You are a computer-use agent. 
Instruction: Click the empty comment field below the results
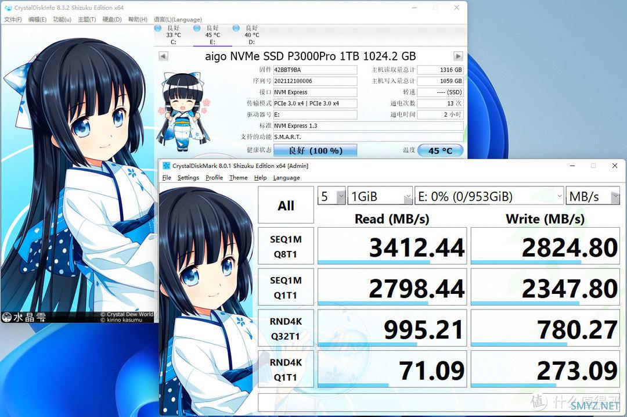[439, 402]
